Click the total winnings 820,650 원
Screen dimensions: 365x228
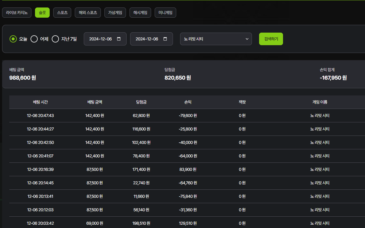(178, 78)
